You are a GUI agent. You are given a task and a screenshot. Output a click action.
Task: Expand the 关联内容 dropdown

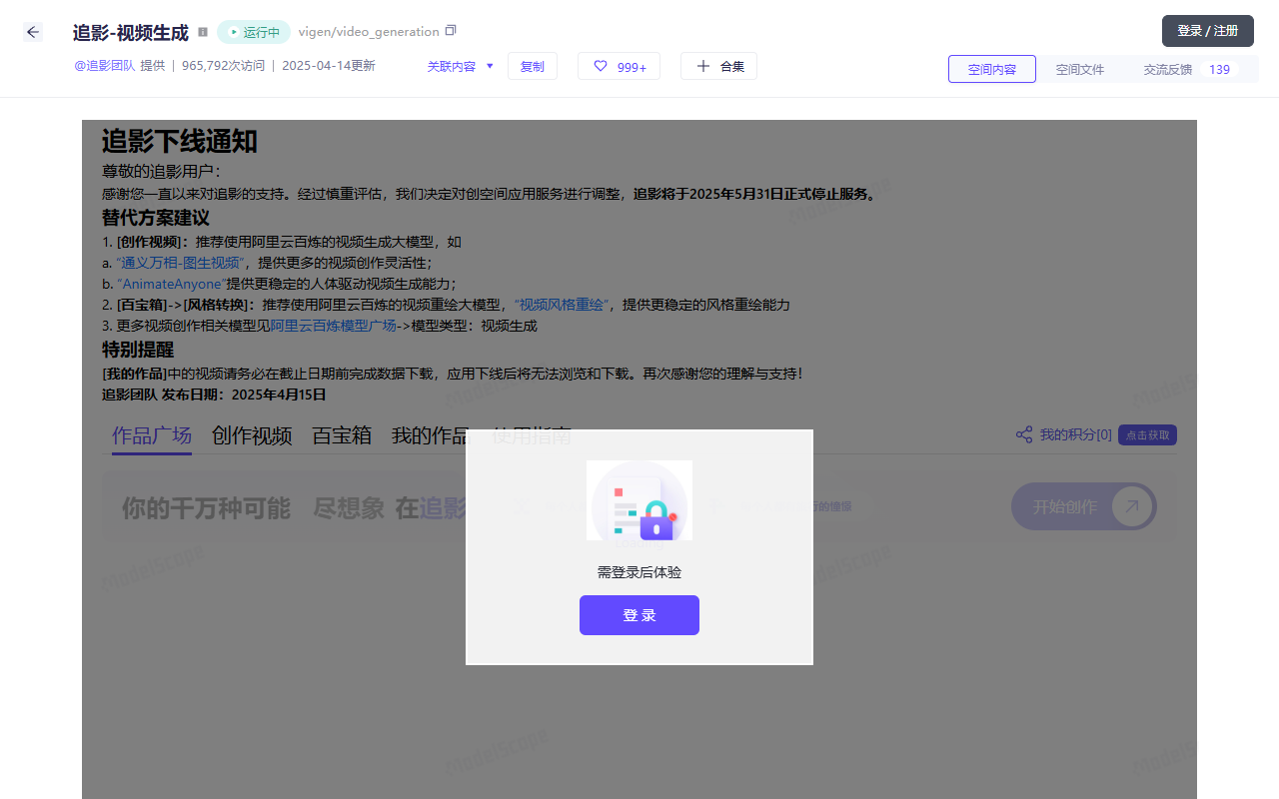(461, 66)
